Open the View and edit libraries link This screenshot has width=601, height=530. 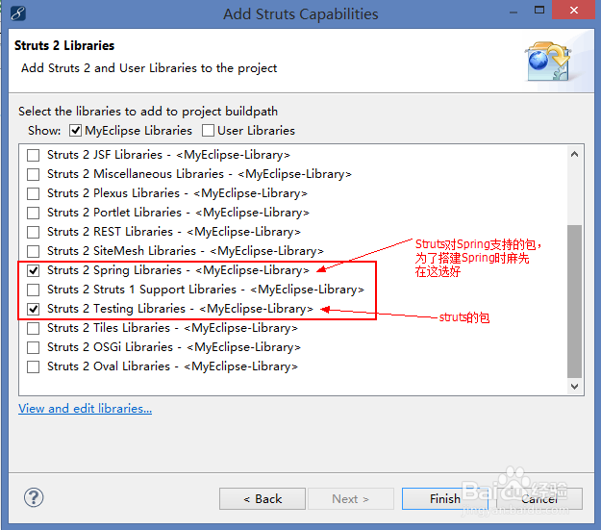point(85,409)
